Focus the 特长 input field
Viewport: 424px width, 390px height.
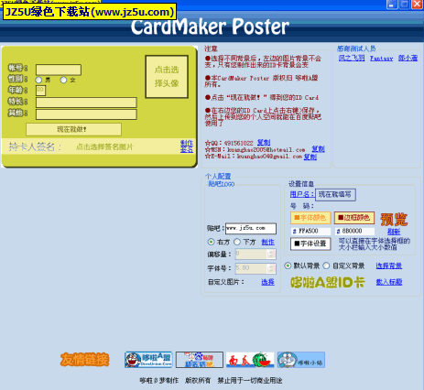(86, 103)
